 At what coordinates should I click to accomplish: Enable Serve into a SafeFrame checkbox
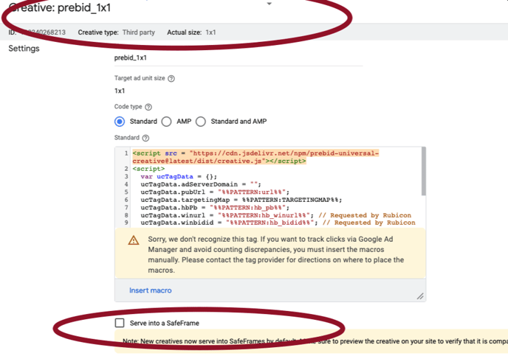click(120, 323)
